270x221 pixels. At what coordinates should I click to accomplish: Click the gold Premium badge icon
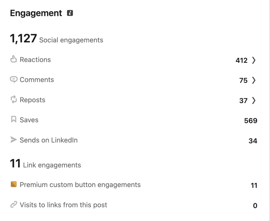point(14,184)
